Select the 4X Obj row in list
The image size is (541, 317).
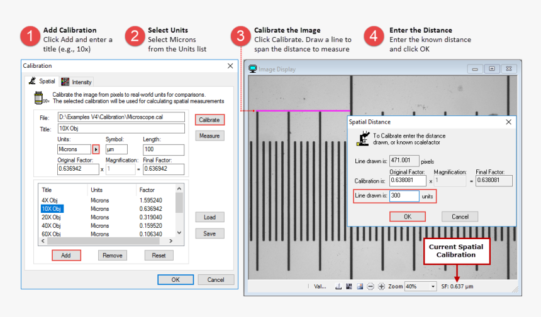49,200
